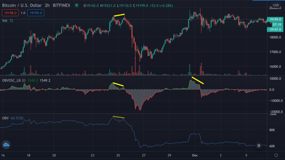Click the BITFINEX exchange label

tap(61, 5)
